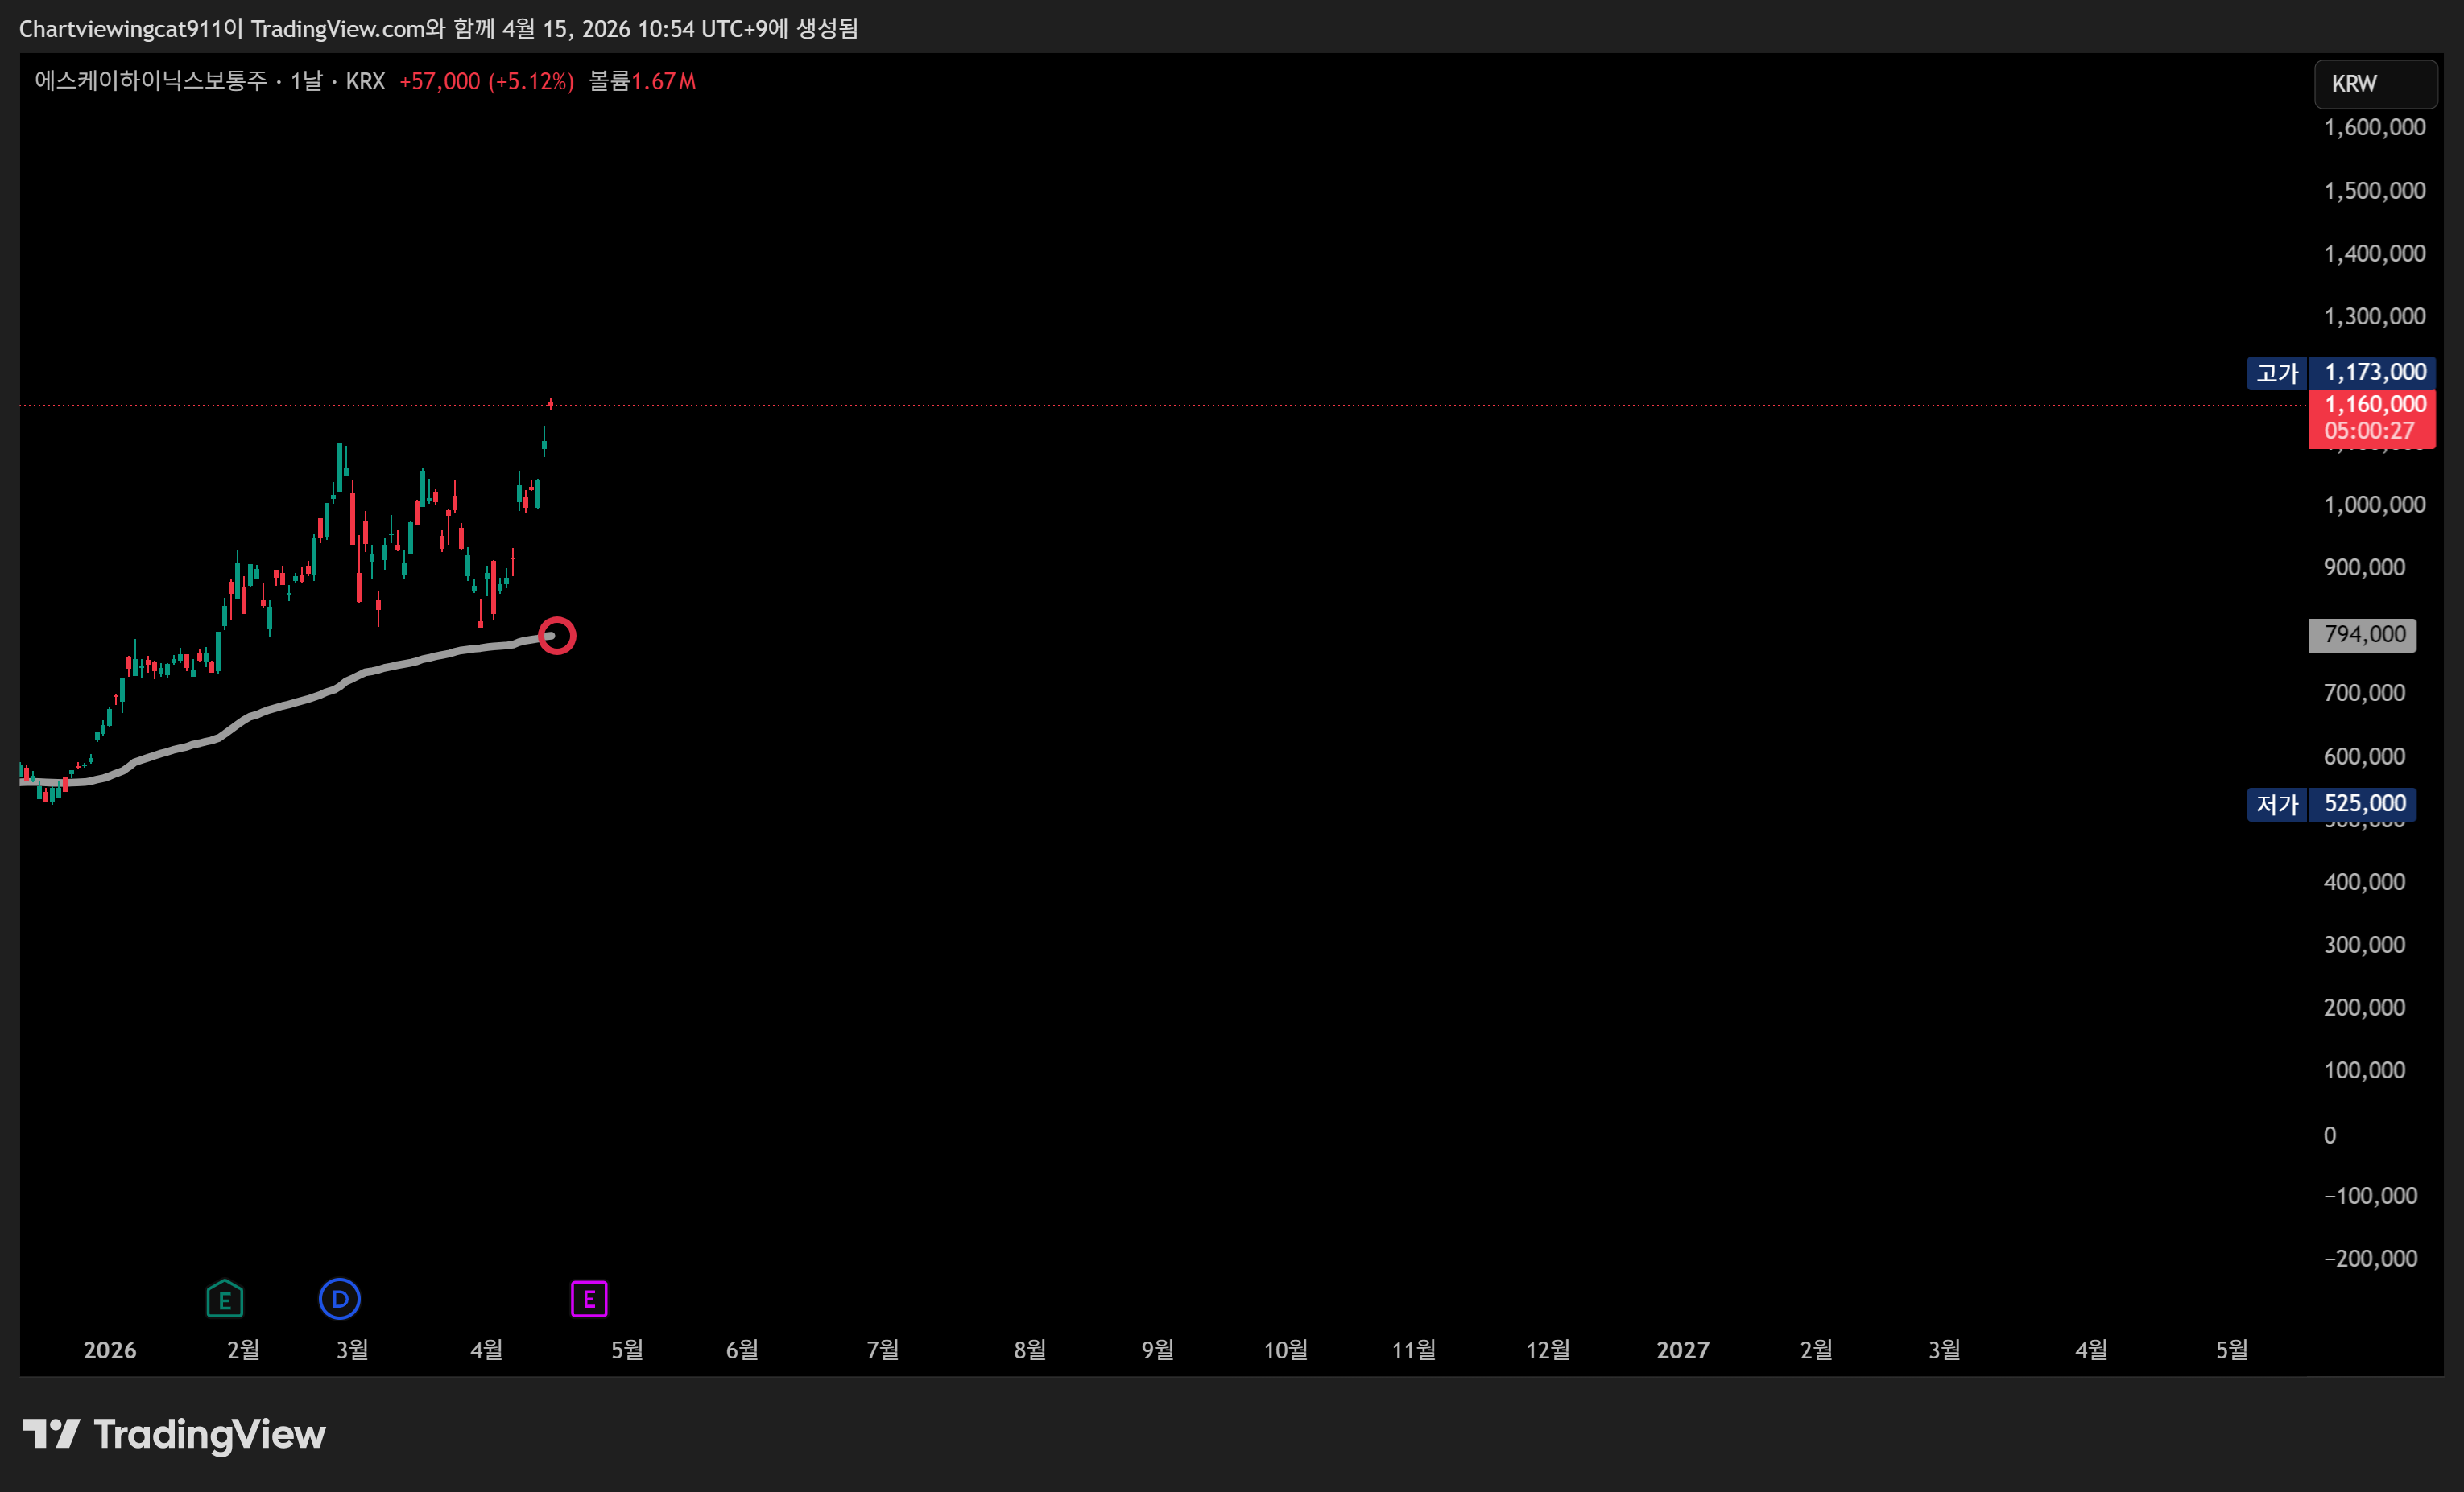Click the 0 level on price scale

[x=2329, y=1134]
